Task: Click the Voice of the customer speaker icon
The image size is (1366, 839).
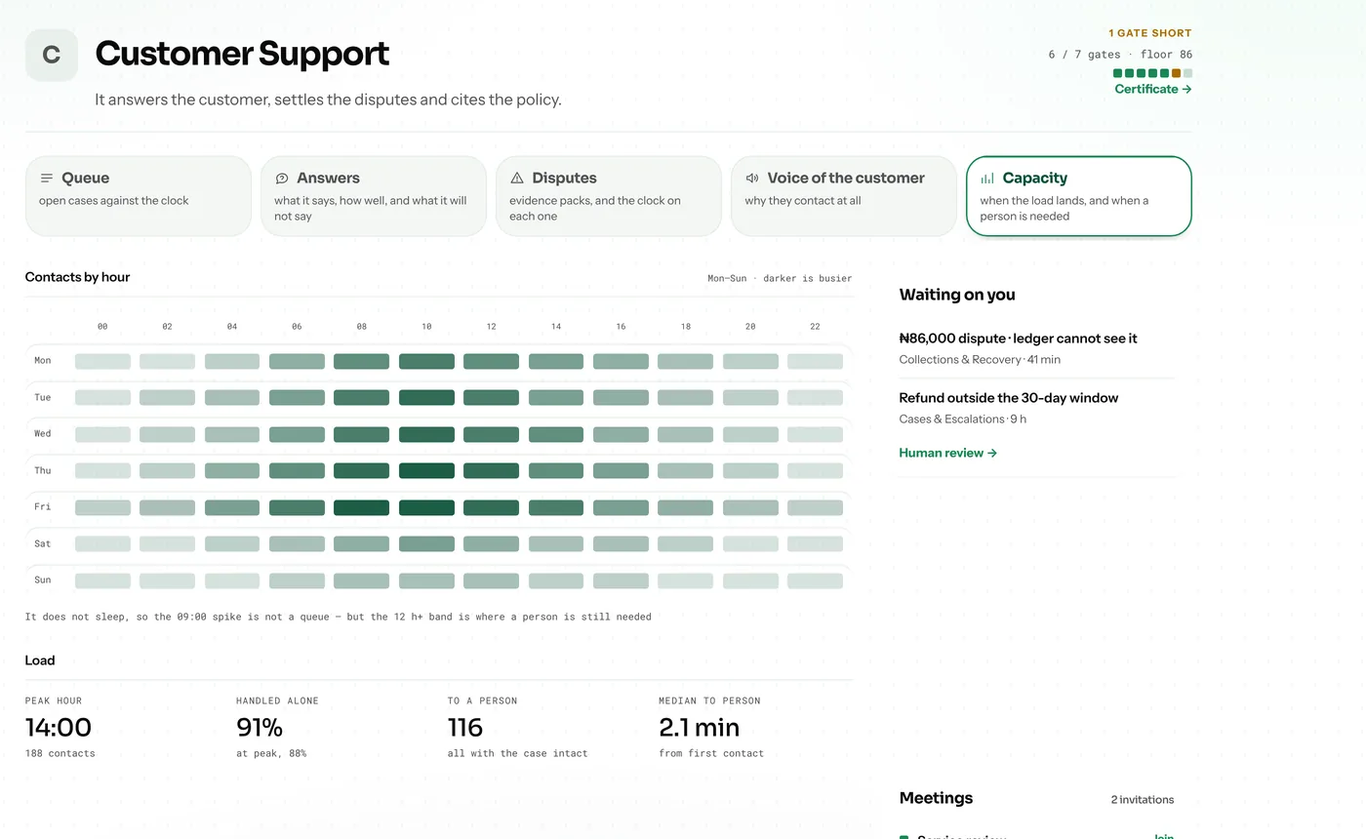Action: coord(752,179)
